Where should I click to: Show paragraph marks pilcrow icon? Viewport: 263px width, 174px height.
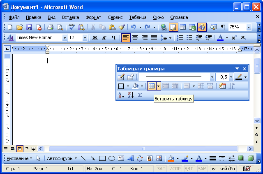pos(223,27)
